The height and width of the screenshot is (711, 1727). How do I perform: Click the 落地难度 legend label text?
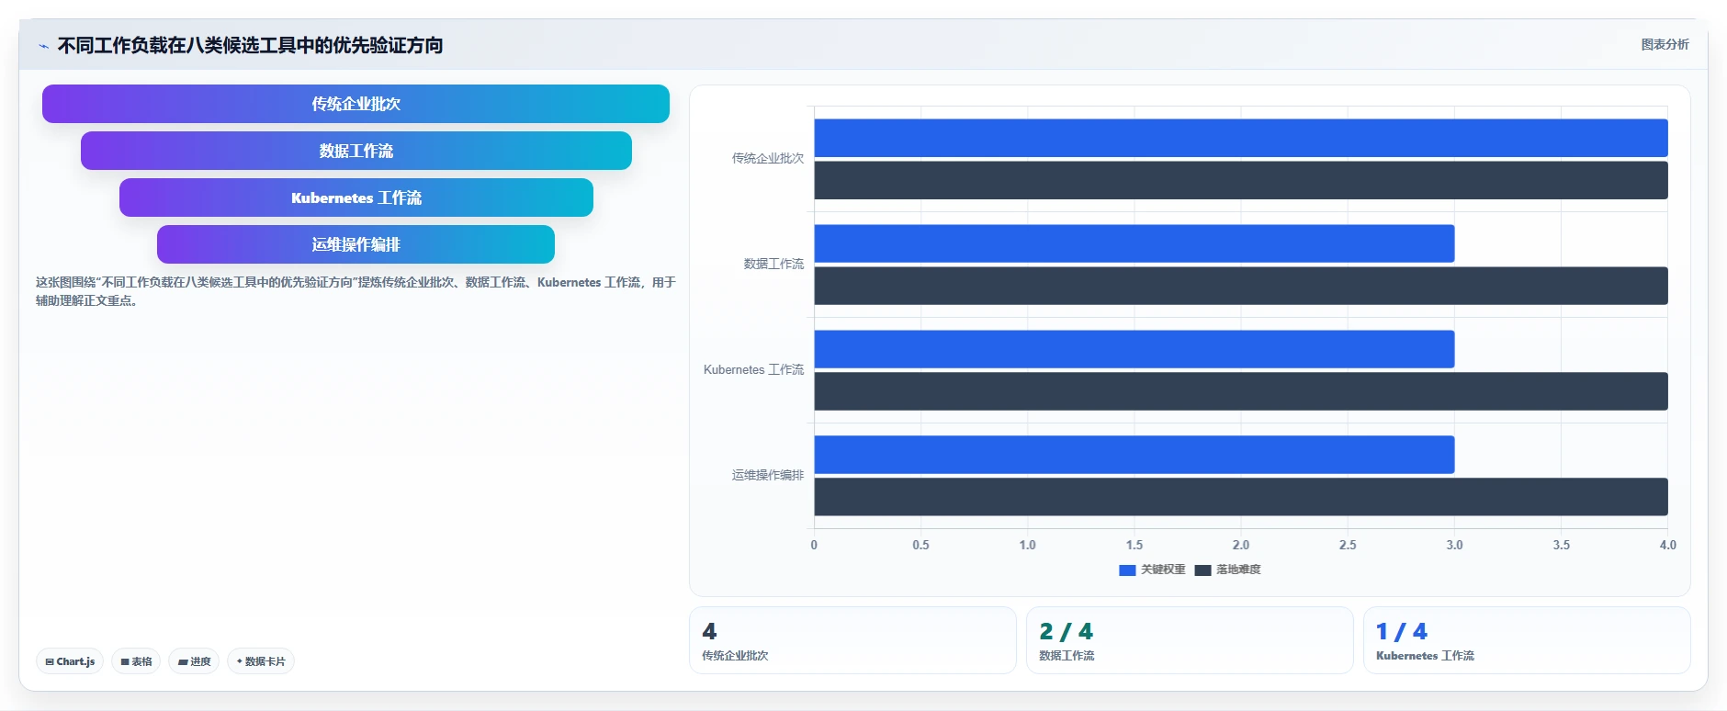pyautogui.click(x=1238, y=570)
